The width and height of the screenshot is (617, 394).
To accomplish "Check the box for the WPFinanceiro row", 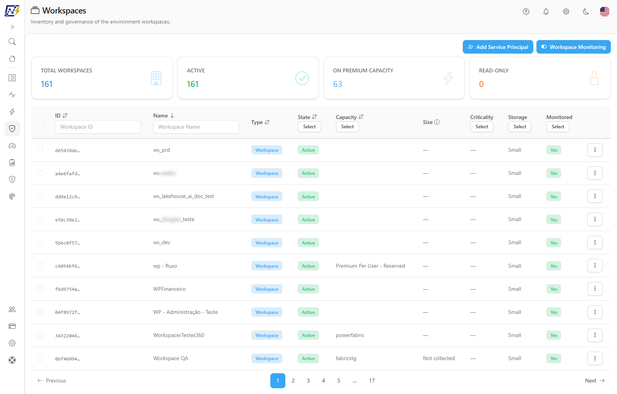I will (40, 289).
